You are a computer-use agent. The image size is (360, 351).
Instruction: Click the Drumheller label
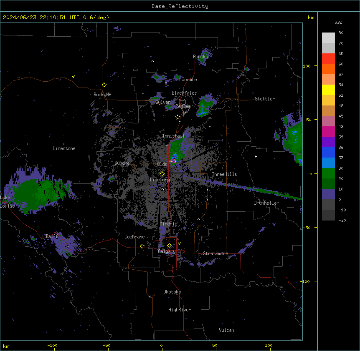pyautogui.click(x=266, y=203)
